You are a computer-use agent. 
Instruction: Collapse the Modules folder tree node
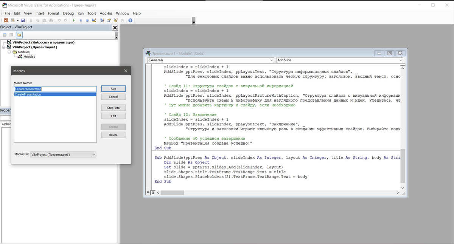point(9,52)
